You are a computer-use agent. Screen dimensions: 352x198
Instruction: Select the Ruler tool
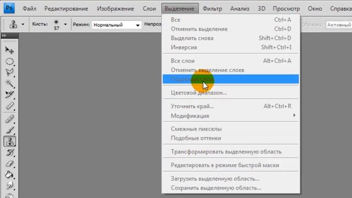tap(9, 106)
